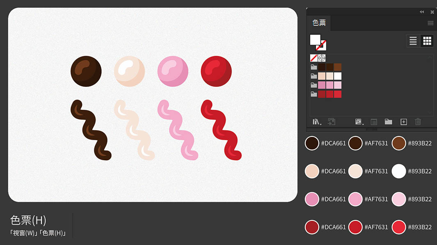Create a New Color Group folder

[x=389, y=122]
